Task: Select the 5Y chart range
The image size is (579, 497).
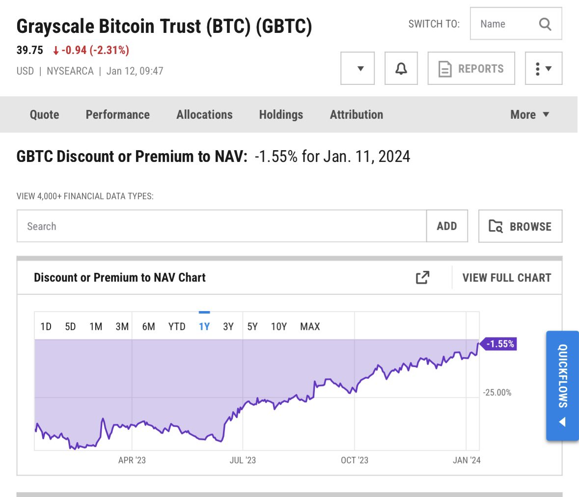Action: pyautogui.click(x=252, y=327)
